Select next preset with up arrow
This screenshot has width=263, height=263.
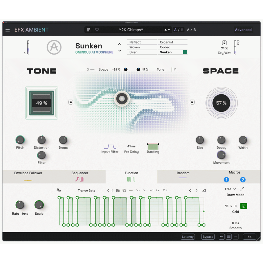[166, 30]
